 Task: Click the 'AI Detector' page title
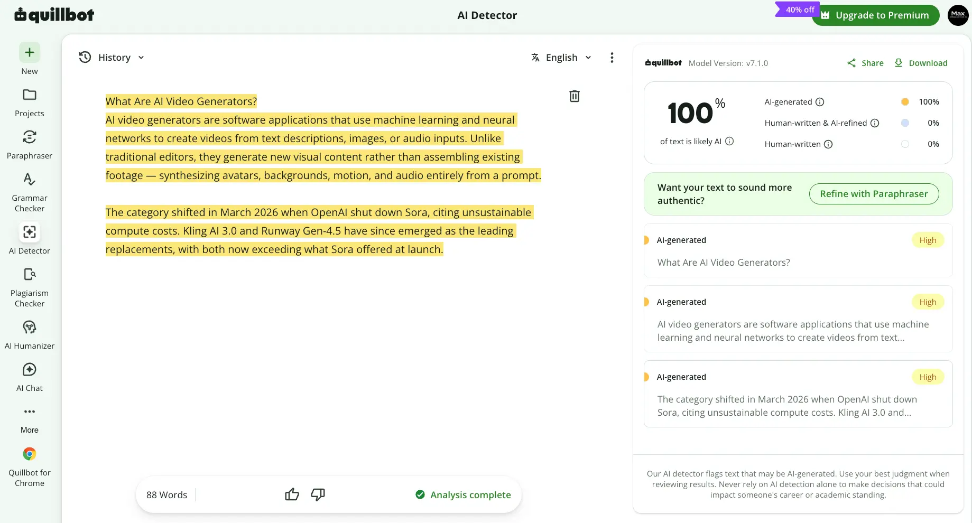pos(487,15)
